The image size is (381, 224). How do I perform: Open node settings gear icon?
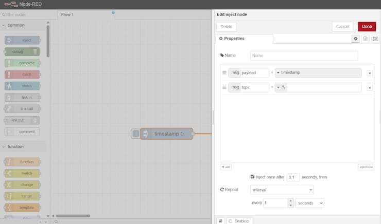355,39
